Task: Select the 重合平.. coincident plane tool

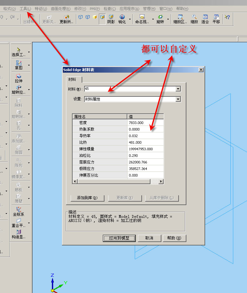Action: pyautogui.click(x=18, y=223)
